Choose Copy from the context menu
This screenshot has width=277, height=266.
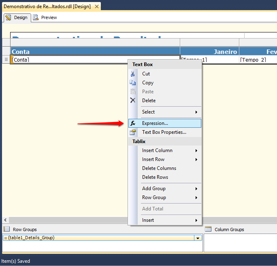coord(165,83)
